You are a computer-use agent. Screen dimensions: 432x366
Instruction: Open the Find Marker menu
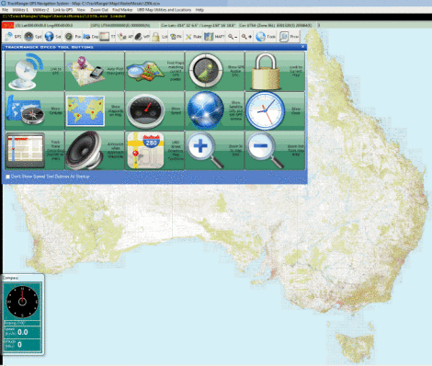click(x=122, y=10)
